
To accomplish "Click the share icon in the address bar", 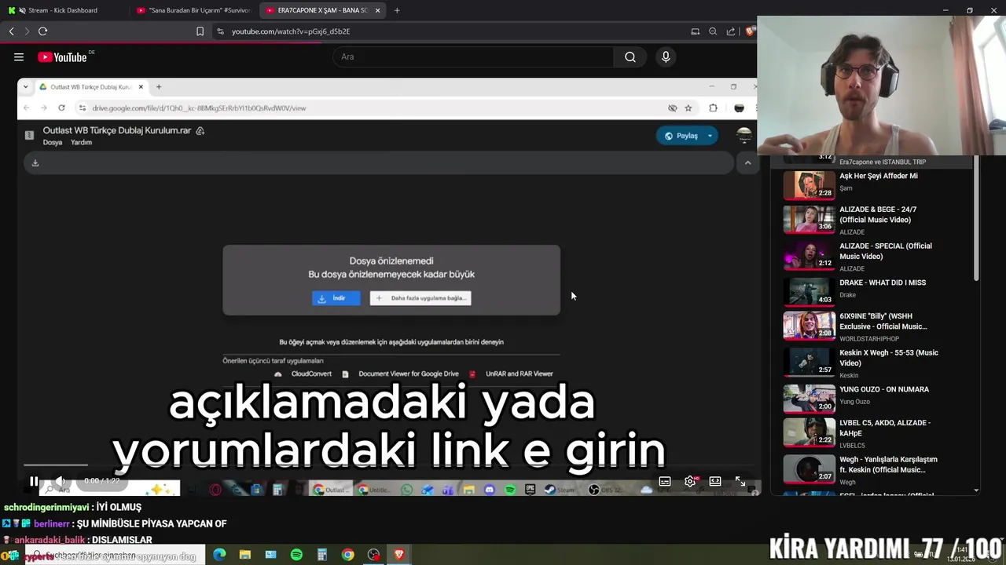I will [731, 31].
